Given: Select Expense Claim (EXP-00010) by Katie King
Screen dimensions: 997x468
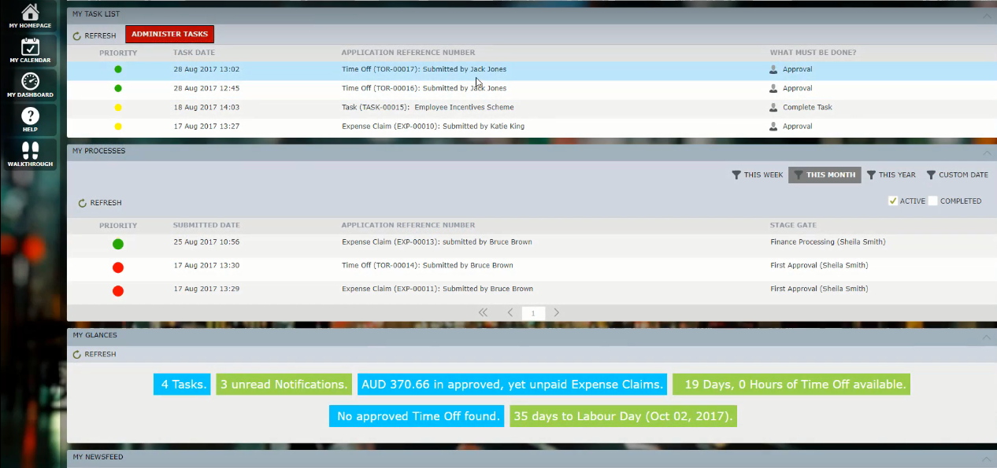Looking at the screenshot, I should click(433, 126).
